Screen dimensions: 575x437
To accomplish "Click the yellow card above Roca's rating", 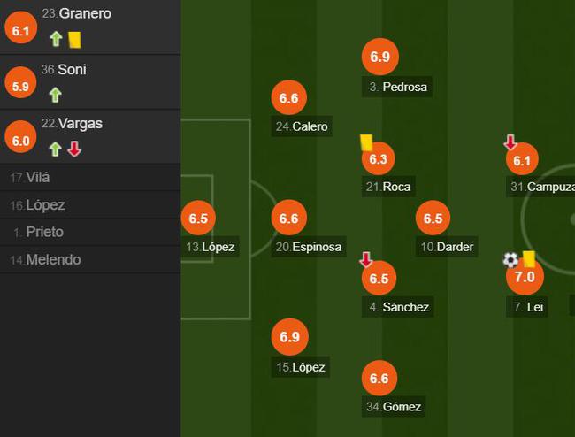I will click(x=366, y=142).
